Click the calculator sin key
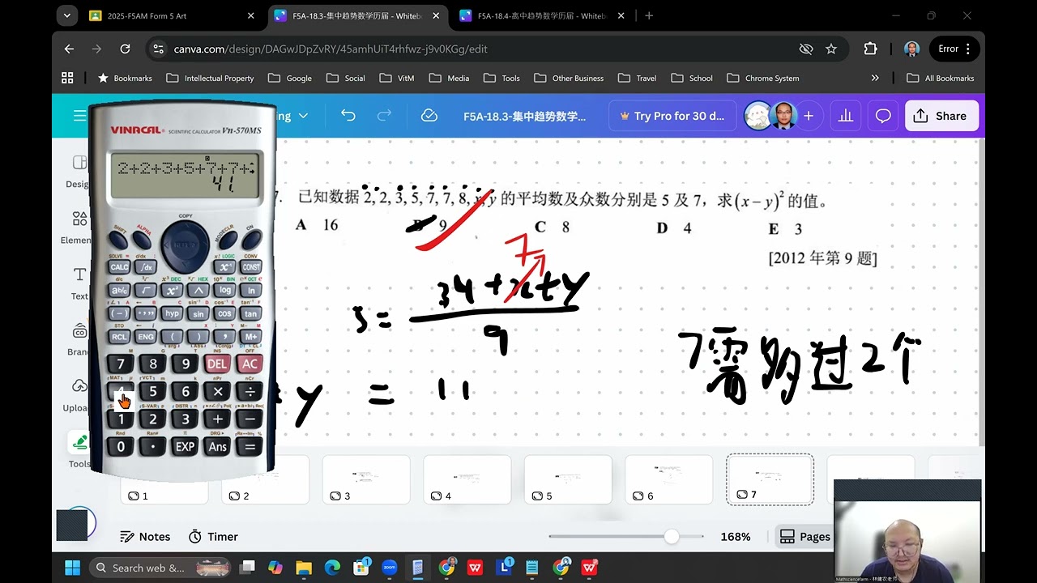This screenshot has width=1037, height=583. [x=198, y=313]
